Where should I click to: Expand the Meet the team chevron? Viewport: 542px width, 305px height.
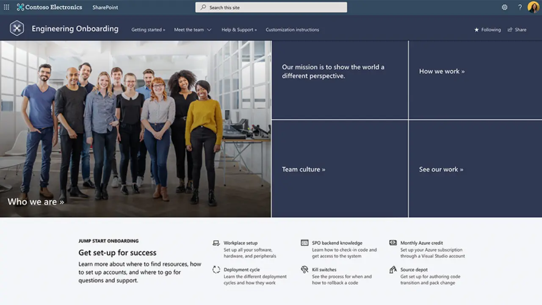[209, 30]
